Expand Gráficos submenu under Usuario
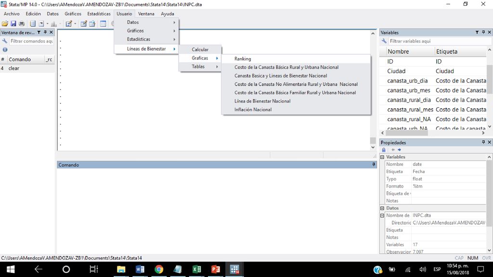This screenshot has width=493, height=277. tap(146, 31)
